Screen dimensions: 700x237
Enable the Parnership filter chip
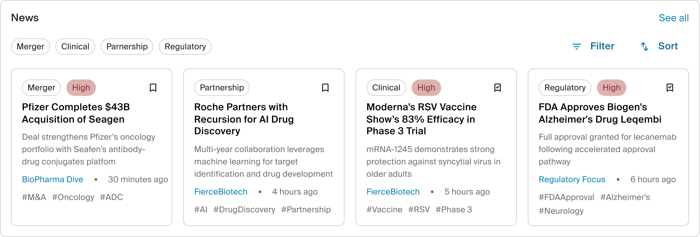point(127,47)
